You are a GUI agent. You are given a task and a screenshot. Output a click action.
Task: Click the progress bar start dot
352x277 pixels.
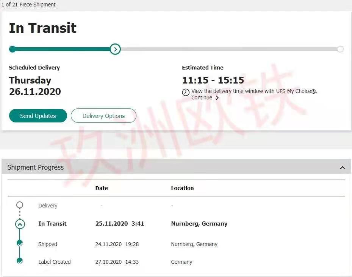[x=13, y=49]
